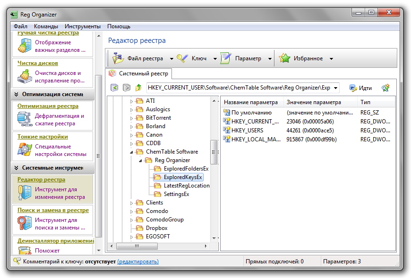Open the Инструменты menu

[83, 26]
